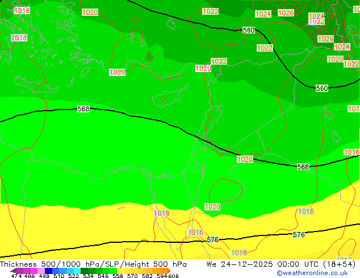Pick the deep orange swatch above 594
The image size is (360, 278).
coord(164,271)
